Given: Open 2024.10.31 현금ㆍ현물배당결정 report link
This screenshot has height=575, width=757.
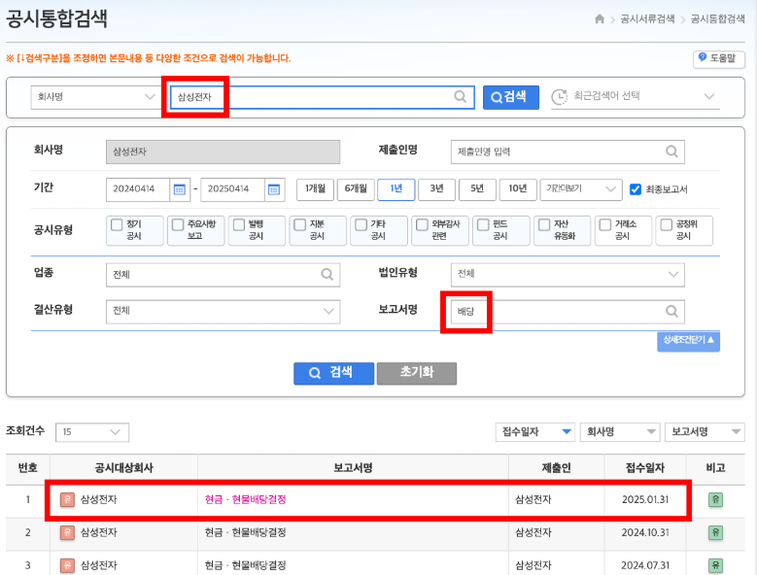Looking at the screenshot, I should (245, 532).
